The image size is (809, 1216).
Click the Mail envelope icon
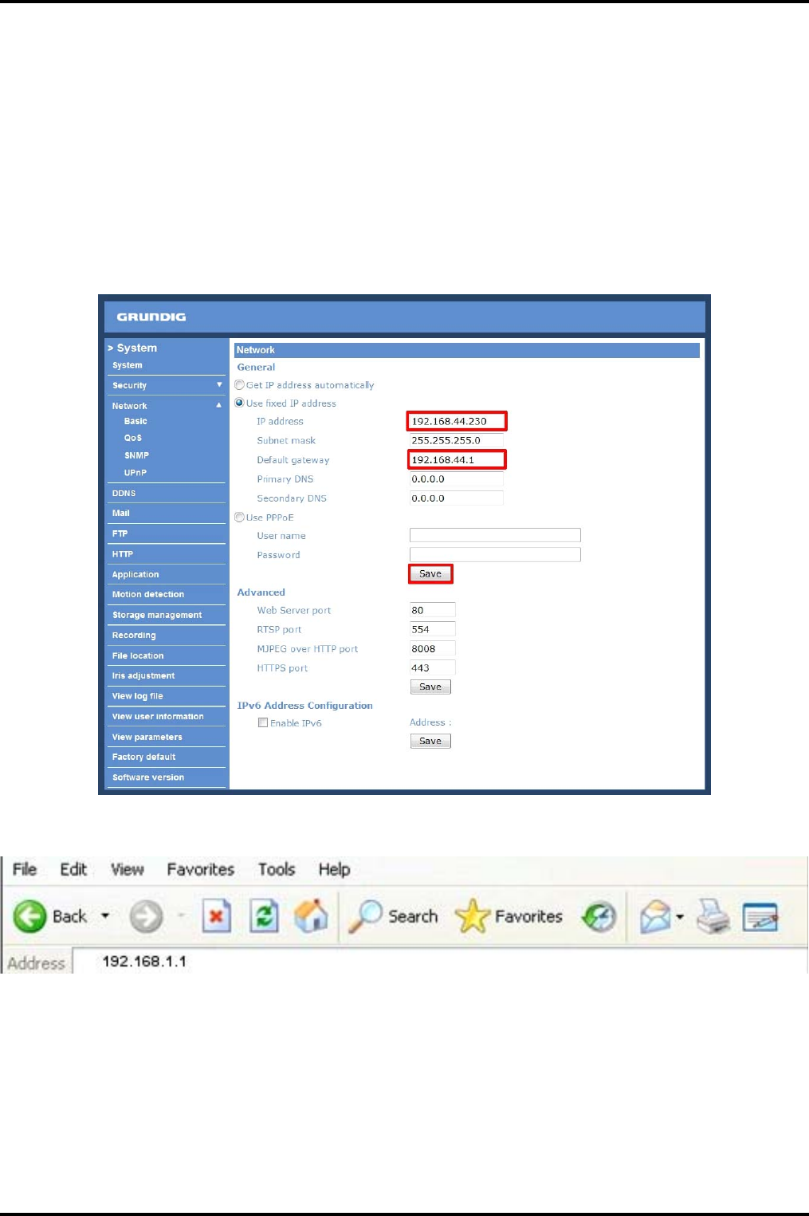(655, 917)
